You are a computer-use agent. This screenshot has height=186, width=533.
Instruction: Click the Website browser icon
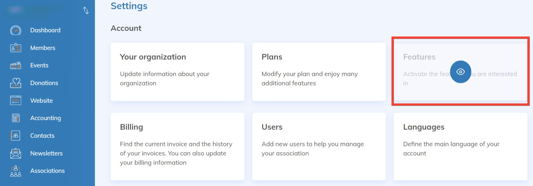click(16, 101)
